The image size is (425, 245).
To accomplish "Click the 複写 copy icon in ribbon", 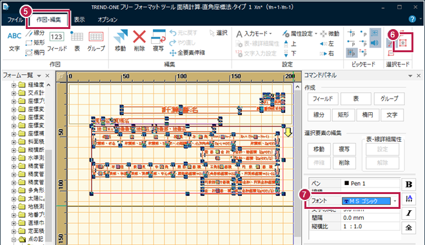I will pyautogui.click(x=158, y=41).
